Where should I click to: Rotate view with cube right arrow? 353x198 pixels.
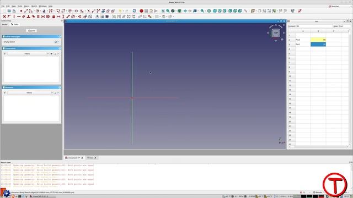pyautogui.click(x=284, y=33)
